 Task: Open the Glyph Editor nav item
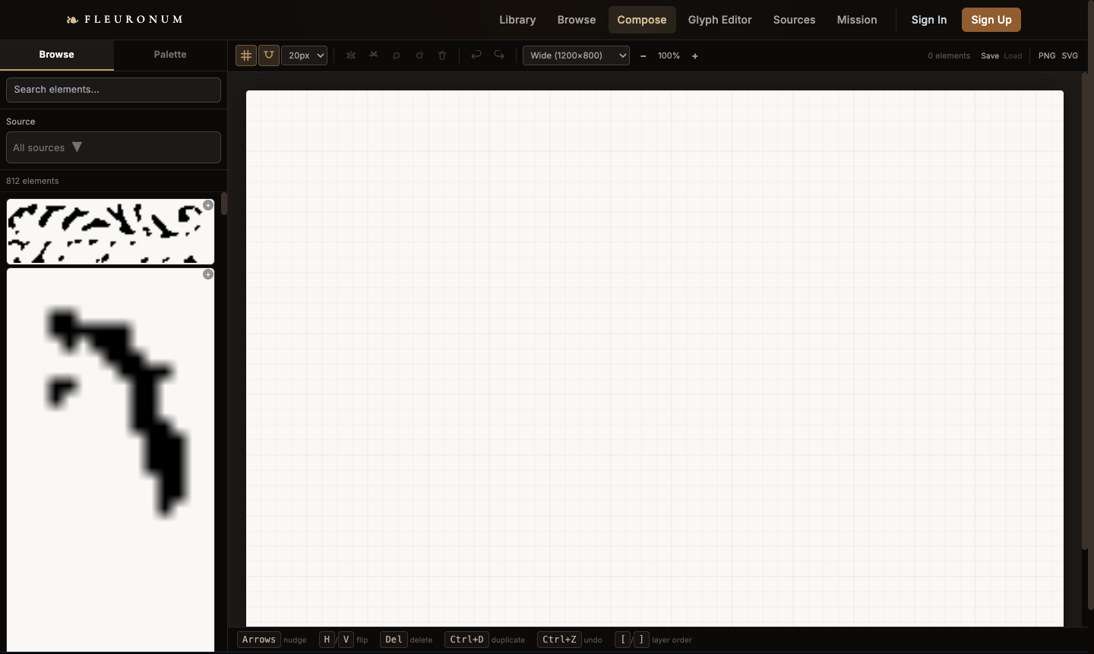coord(720,20)
